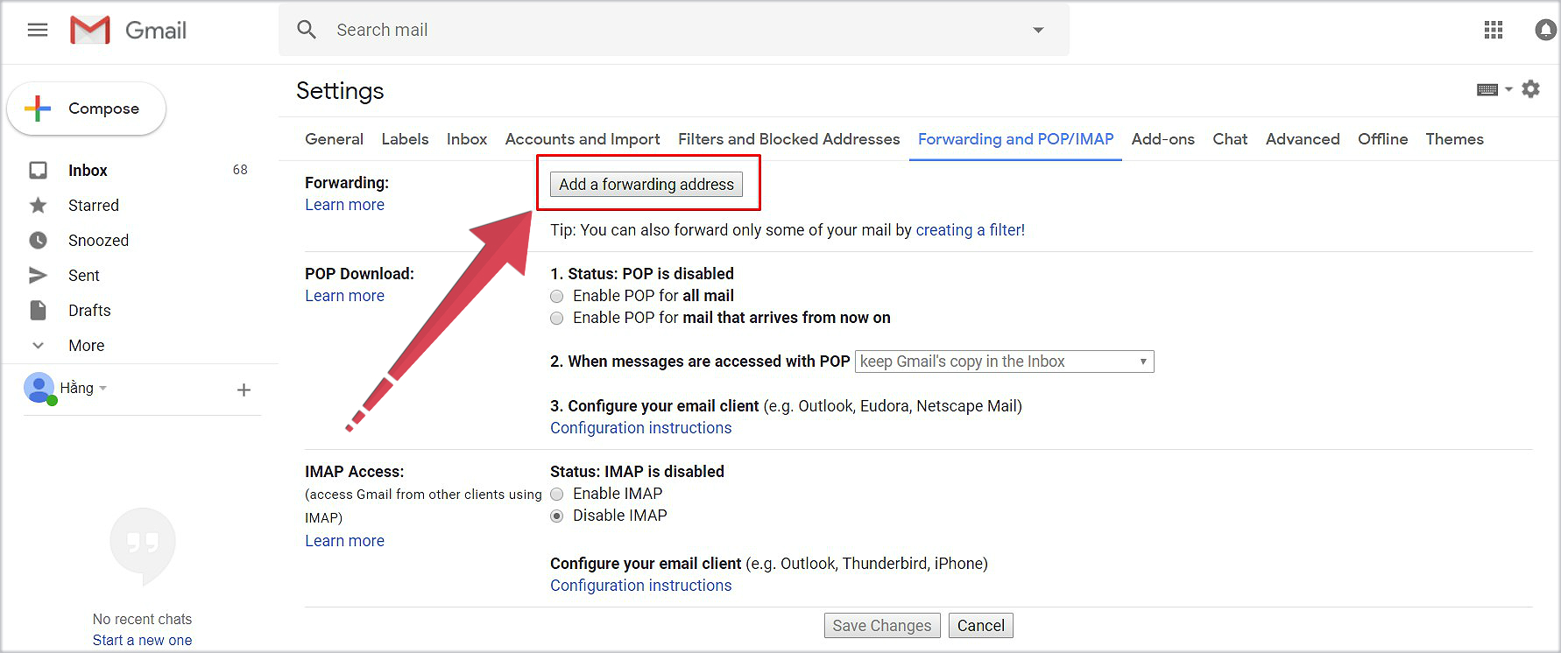This screenshot has height=653, width=1561.
Task: Click Add a forwarding address button
Action: pyautogui.click(x=646, y=184)
